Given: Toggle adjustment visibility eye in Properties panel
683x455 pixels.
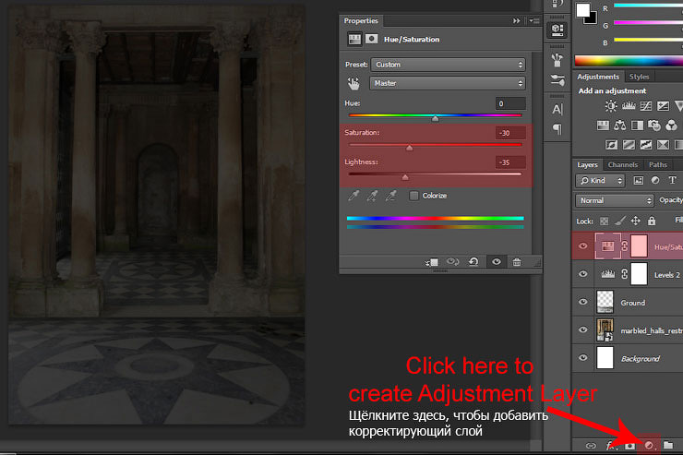Looking at the screenshot, I should 496,262.
